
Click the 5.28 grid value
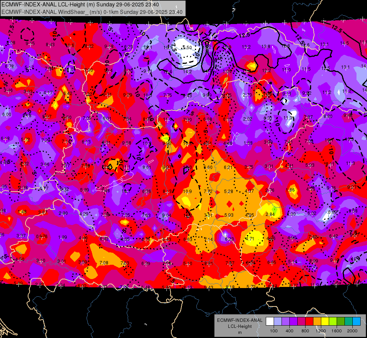pos(228,192)
